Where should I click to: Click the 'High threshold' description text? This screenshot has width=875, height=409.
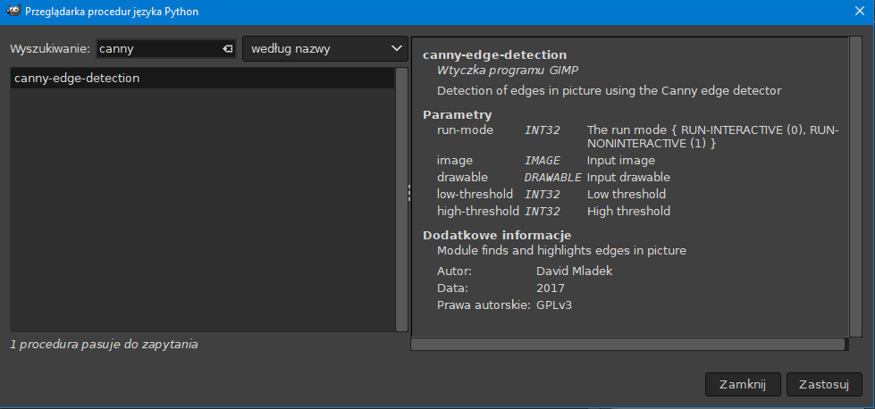tap(628, 211)
